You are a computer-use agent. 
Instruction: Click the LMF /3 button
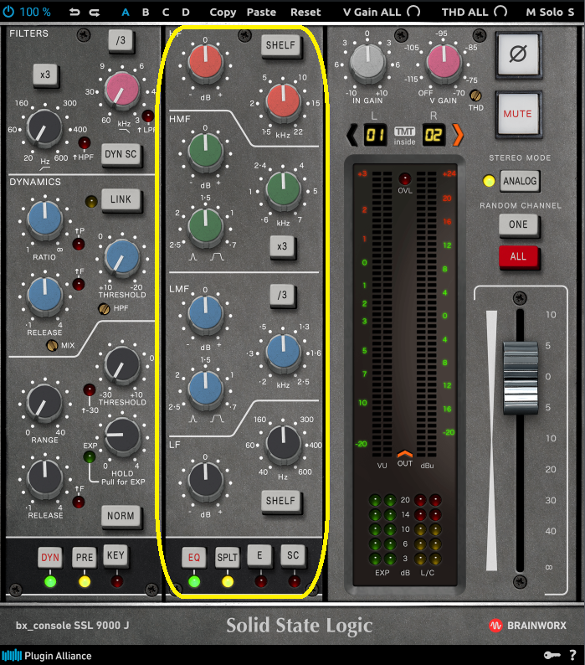point(282,295)
